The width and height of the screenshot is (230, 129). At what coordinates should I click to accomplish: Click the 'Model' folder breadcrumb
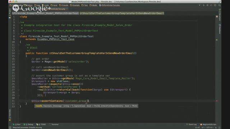click(93, 5)
